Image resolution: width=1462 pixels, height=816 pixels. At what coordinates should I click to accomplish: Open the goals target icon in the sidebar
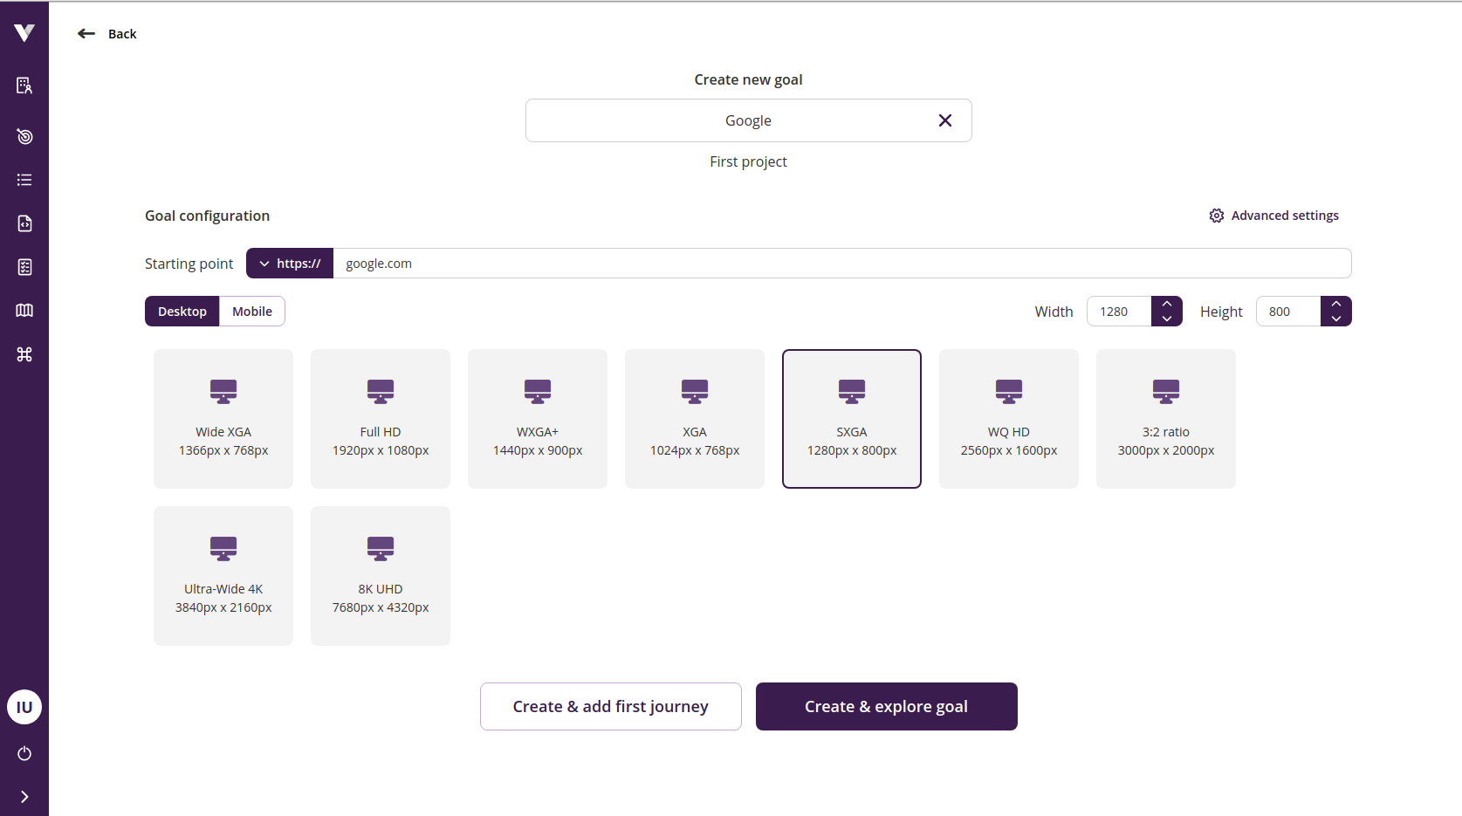coord(24,136)
